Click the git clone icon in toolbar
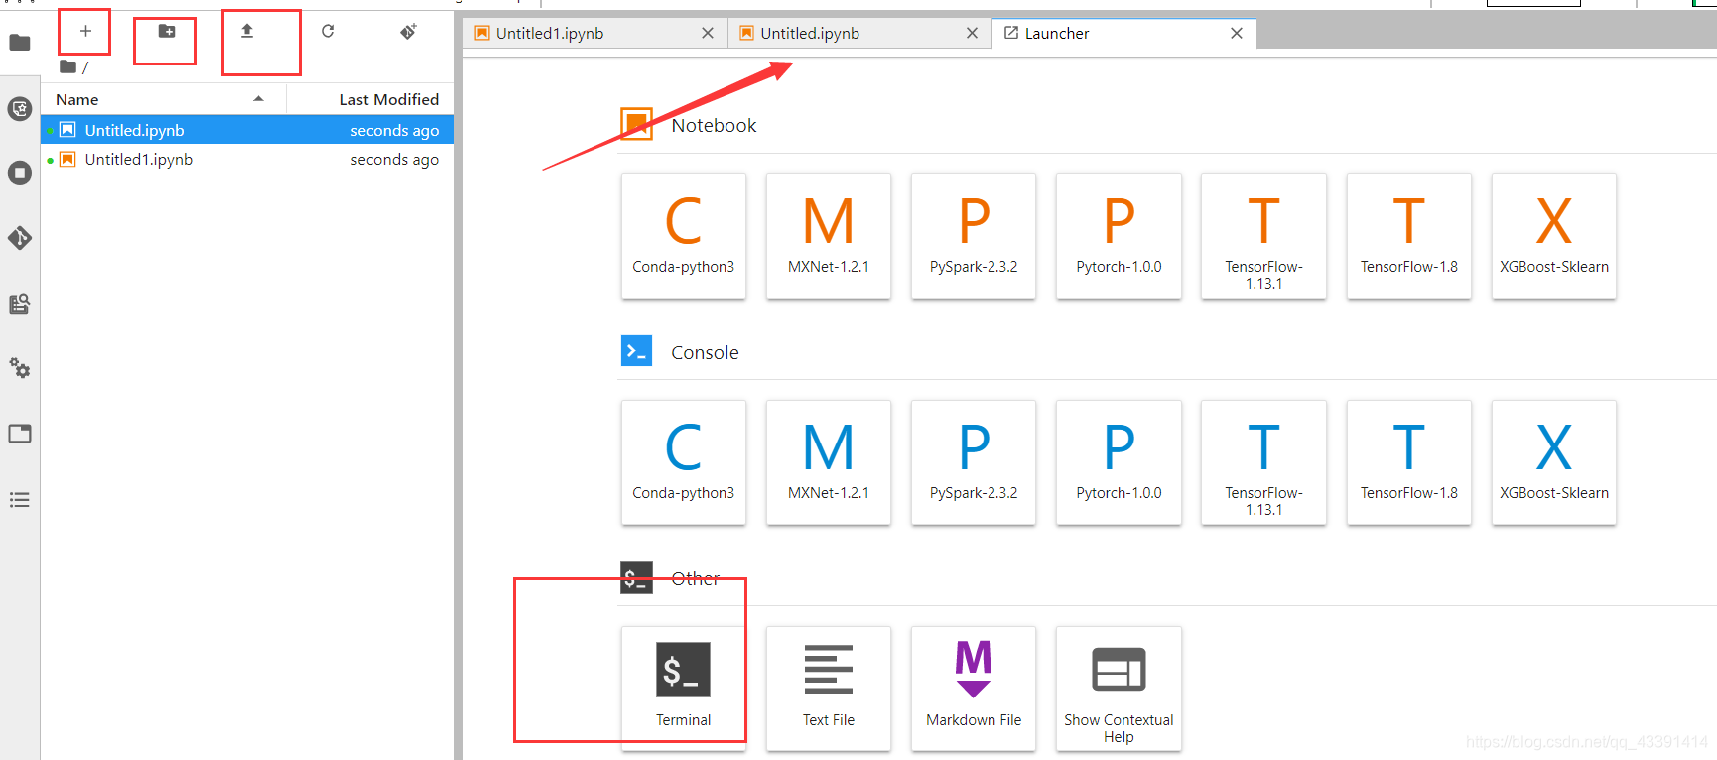 pos(408,32)
